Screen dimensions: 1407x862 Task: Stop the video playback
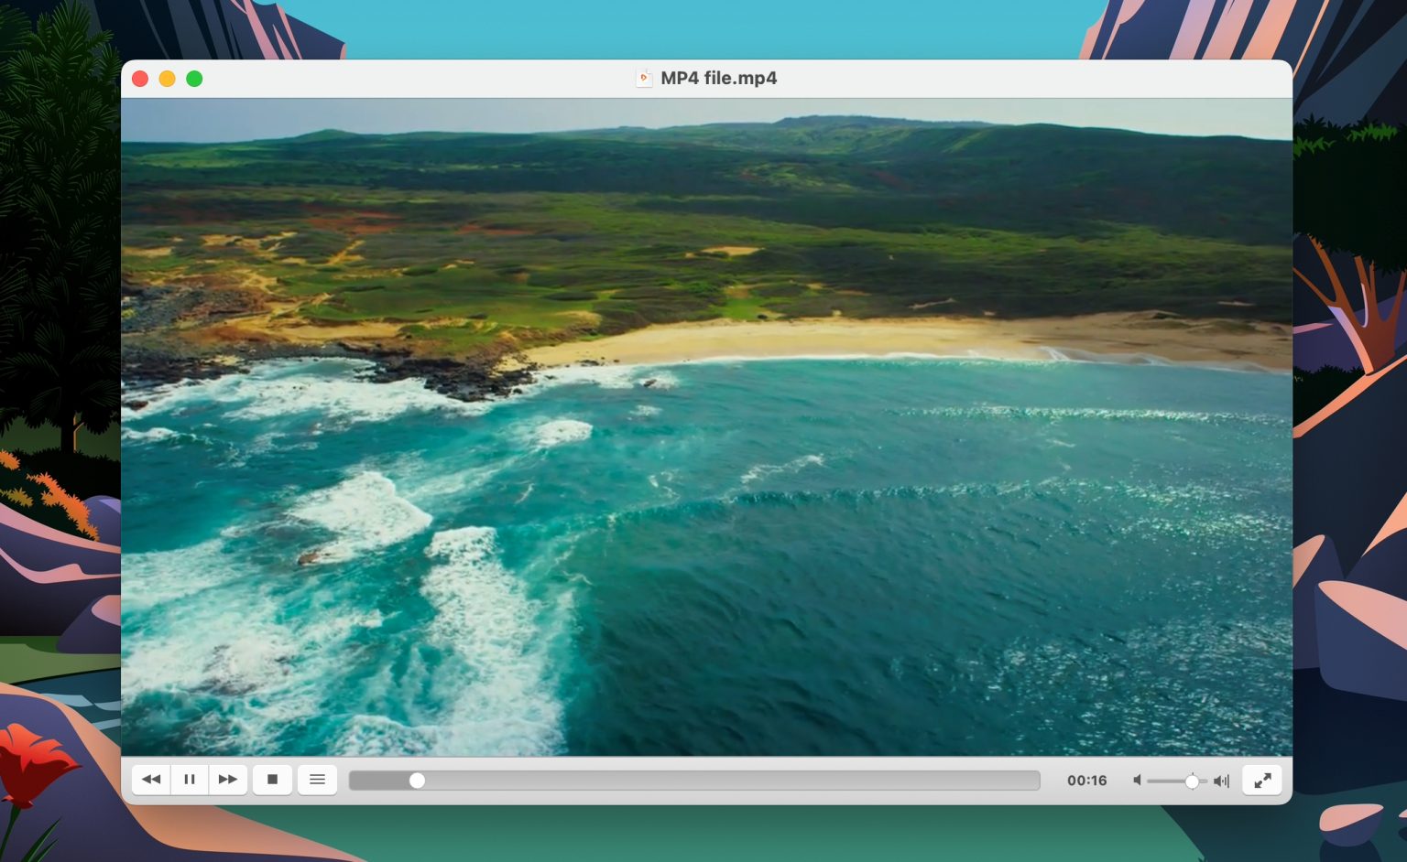point(272,780)
